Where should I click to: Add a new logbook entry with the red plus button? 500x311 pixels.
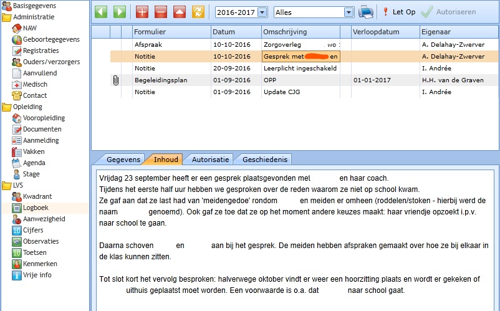pyautogui.click(x=142, y=12)
